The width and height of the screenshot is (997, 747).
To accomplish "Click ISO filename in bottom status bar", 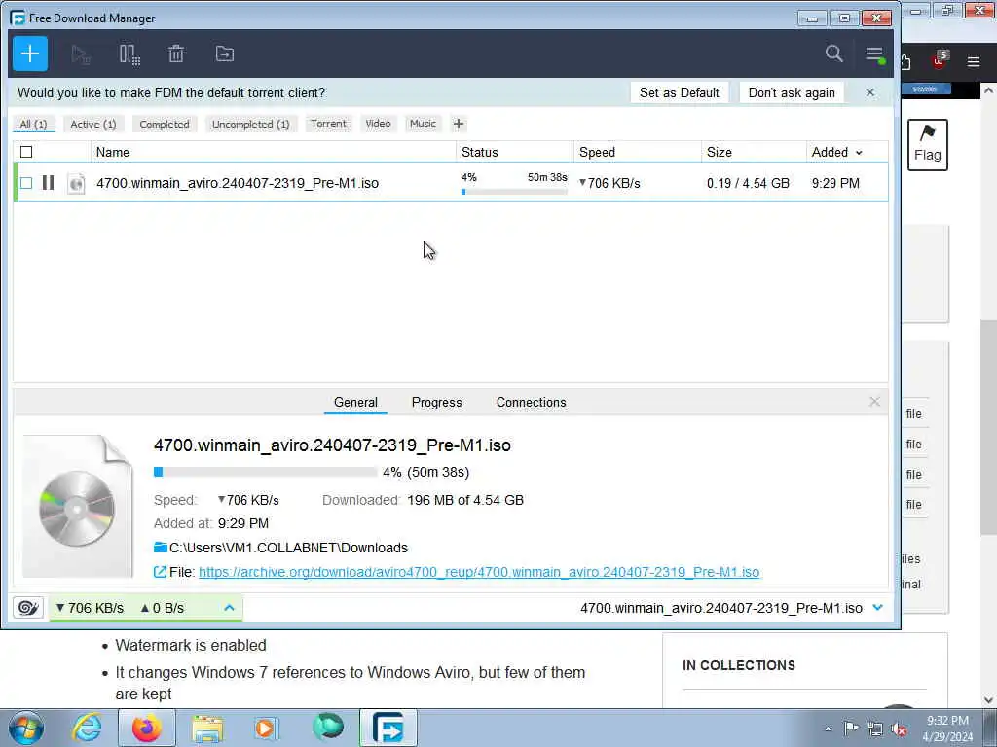I will pyautogui.click(x=721, y=608).
